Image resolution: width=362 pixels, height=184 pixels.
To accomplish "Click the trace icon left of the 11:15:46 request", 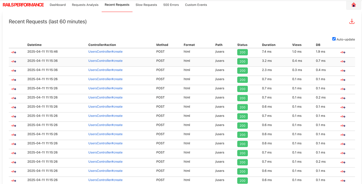I will [13, 52].
